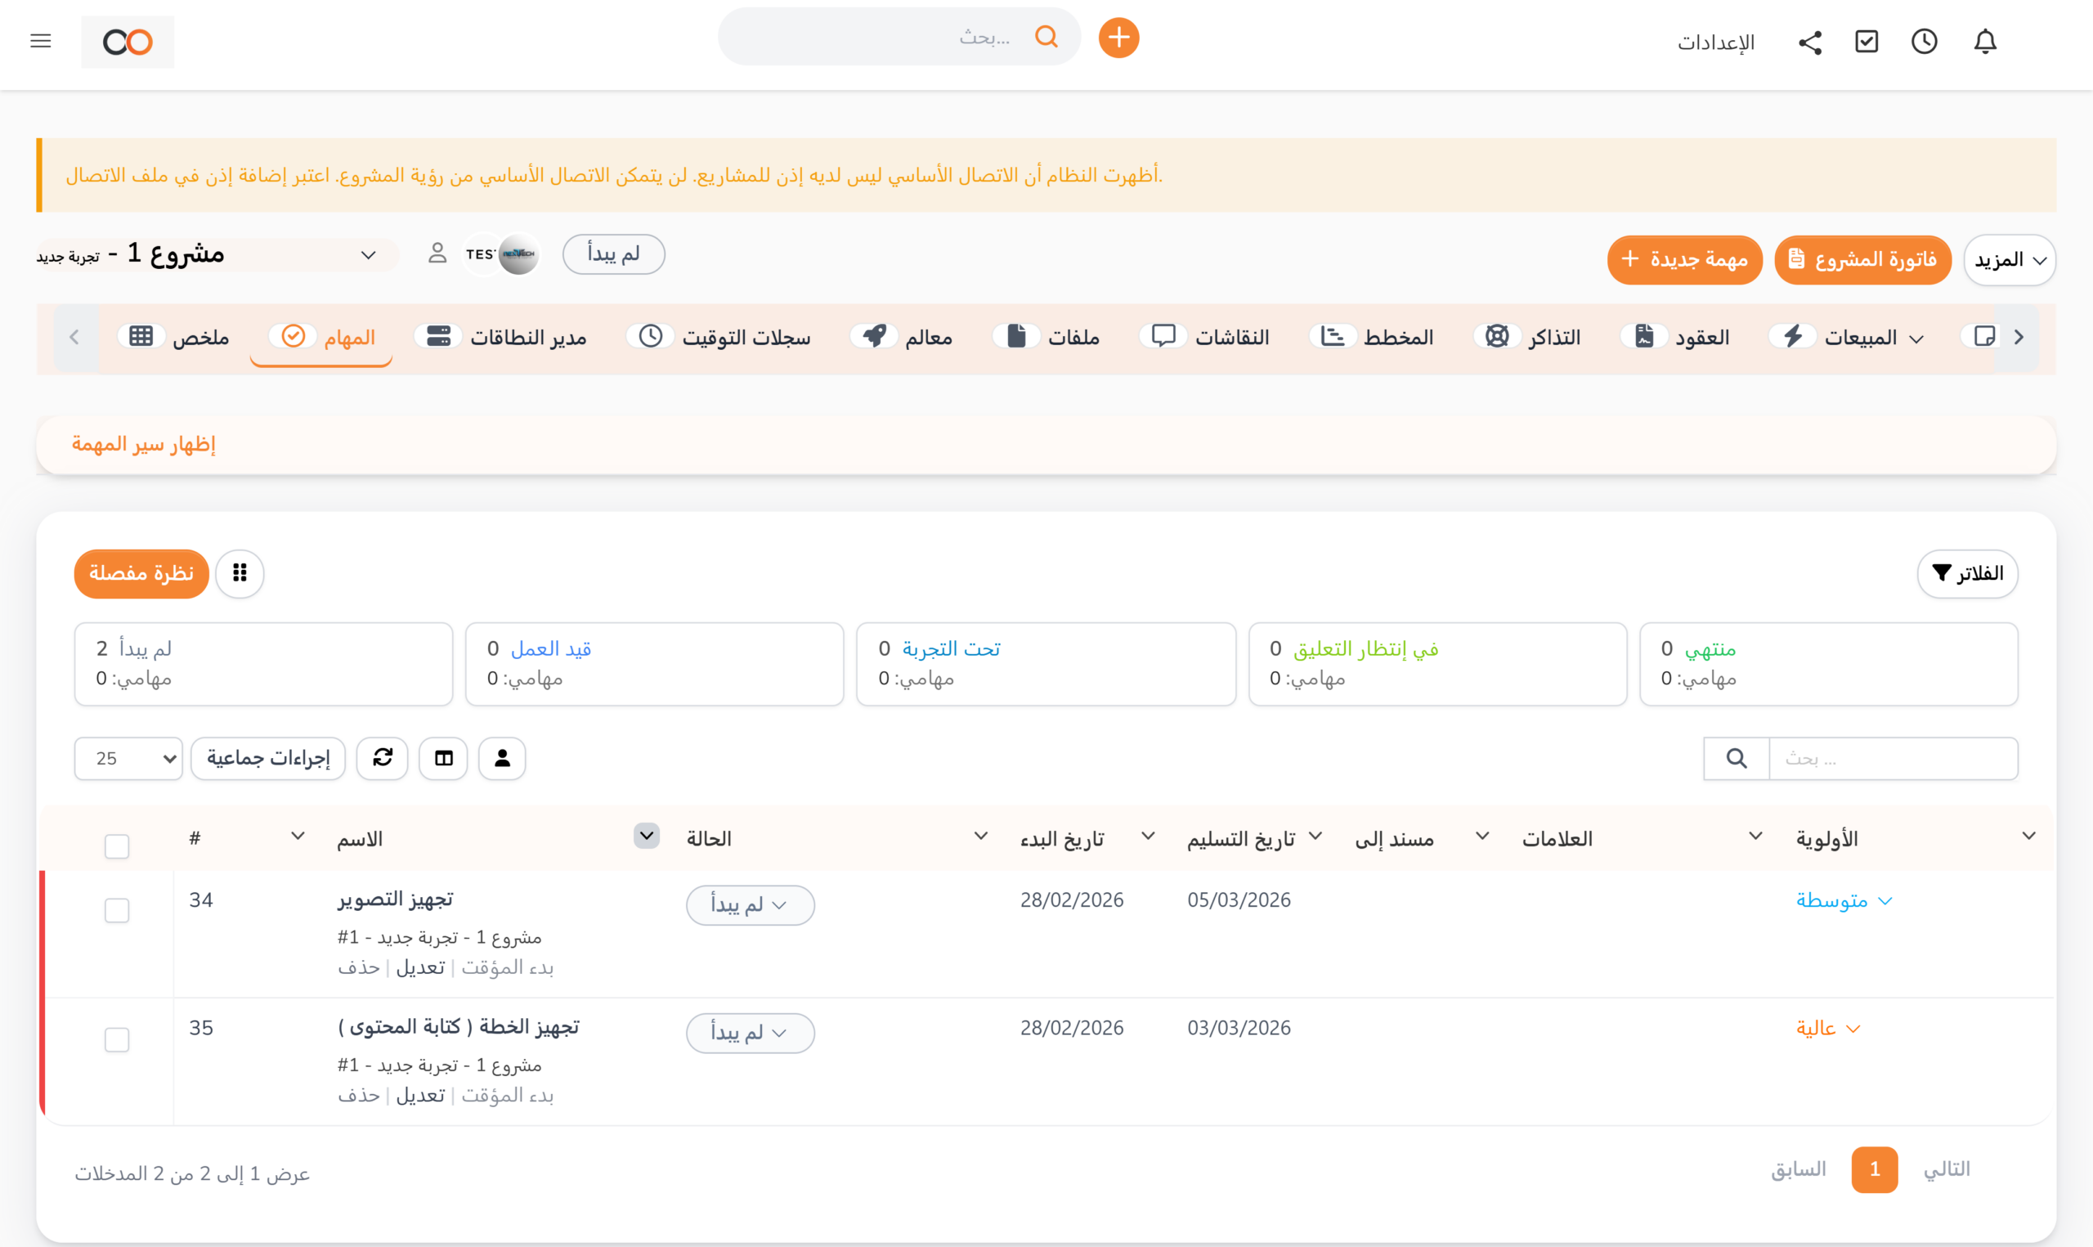Click the orange plus quick-add button
Image resolution: width=2093 pixels, height=1247 pixels.
tap(1118, 38)
